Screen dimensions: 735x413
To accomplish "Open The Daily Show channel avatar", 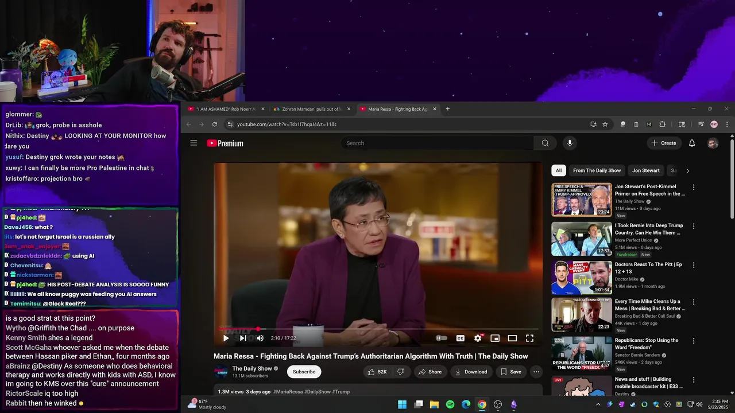I will click(221, 372).
